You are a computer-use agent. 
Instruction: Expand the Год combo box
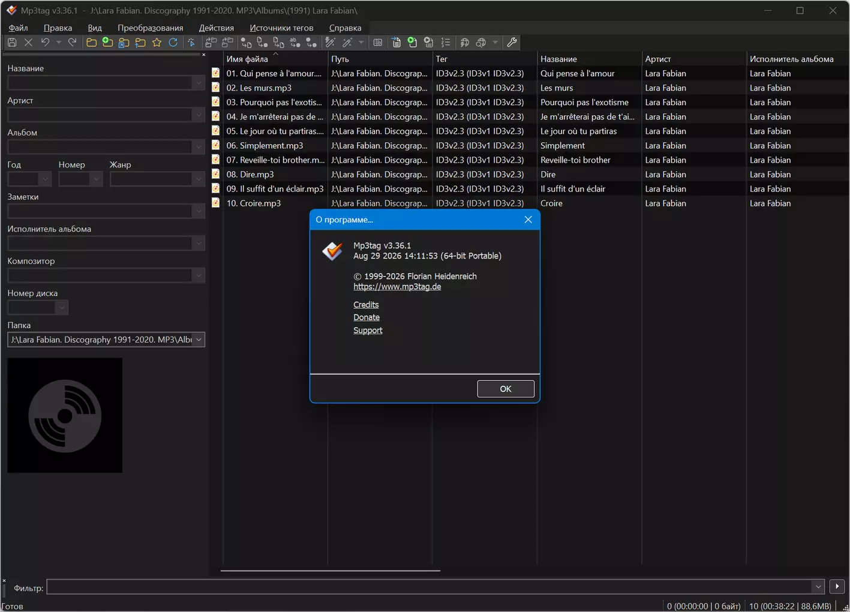click(x=44, y=179)
